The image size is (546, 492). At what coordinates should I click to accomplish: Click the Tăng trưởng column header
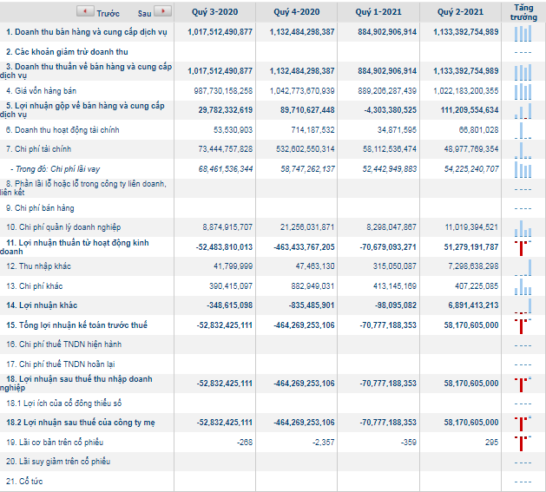(x=523, y=12)
